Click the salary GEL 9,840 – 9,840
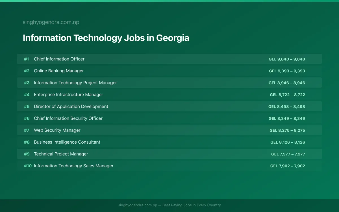Image resolution: width=339 pixels, height=212 pixels. point(287,59)
